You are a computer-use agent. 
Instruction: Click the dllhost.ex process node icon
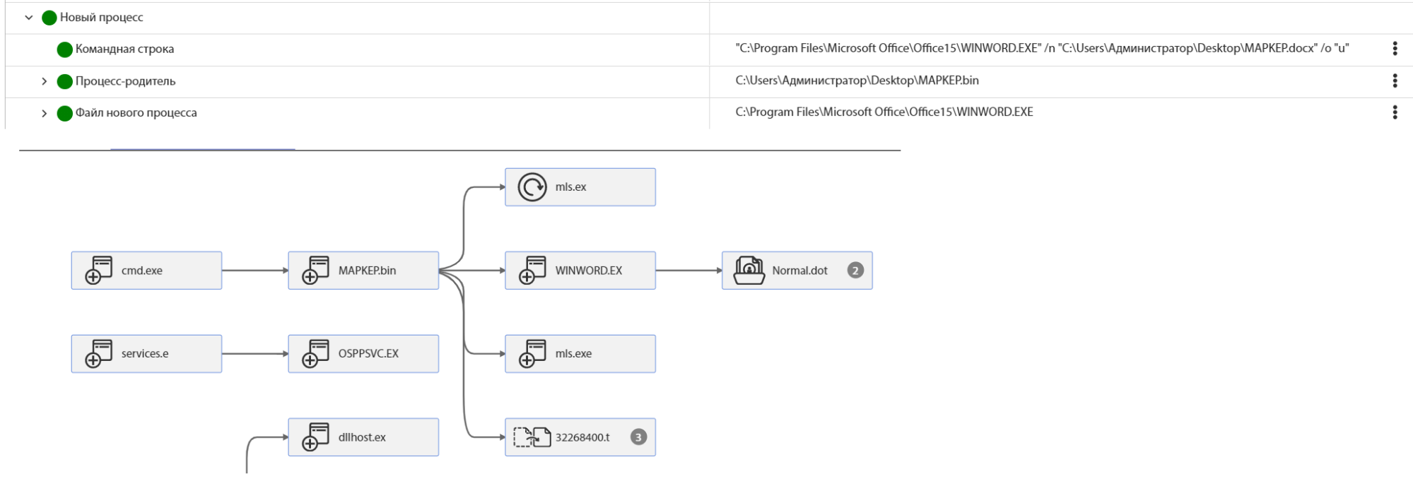pyautogui.click(x=315, y=437)
